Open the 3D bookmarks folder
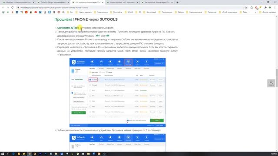The width and height of the screenshot is (278, 156). [x=138, y=12]
